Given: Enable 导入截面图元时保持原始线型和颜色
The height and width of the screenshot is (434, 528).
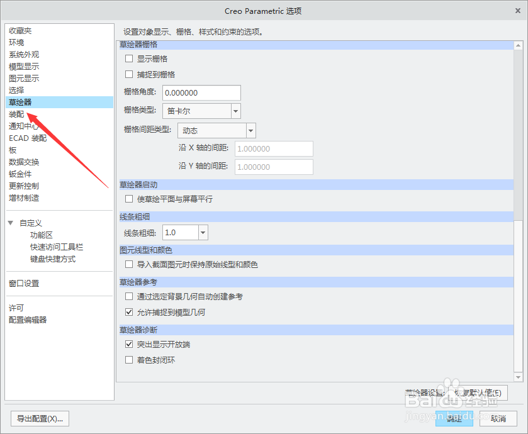Looking at the screenshot, I should [129, 264].
